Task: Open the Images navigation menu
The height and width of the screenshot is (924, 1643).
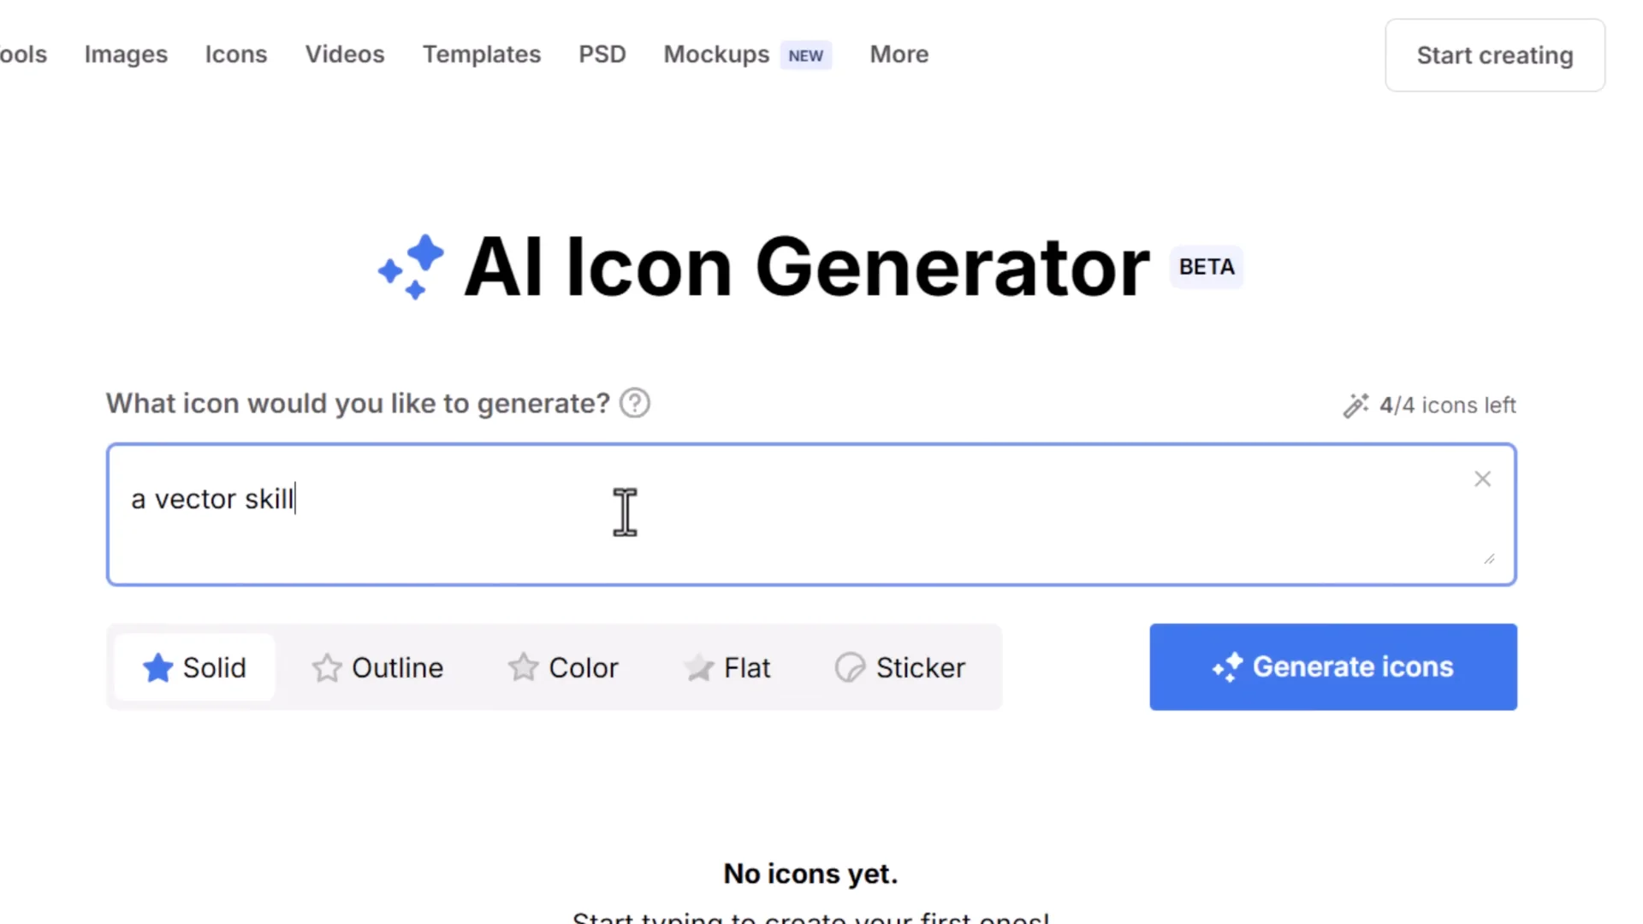Action: [126, 55]
